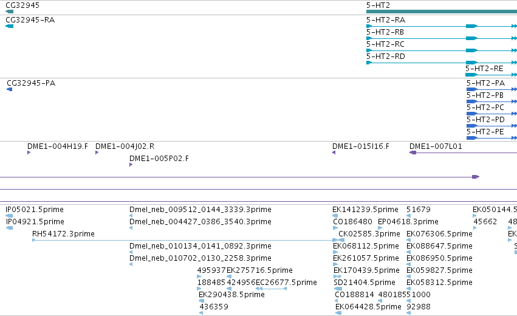Select Dmel_neb_010134_0141_0892.3prime label
The image size is (517, 316).
click(x=200, y=246)
